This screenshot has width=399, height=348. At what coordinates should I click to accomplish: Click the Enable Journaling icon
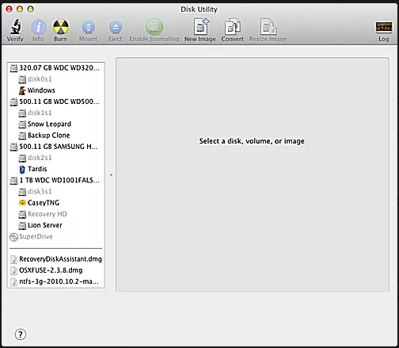coord(154,27)
